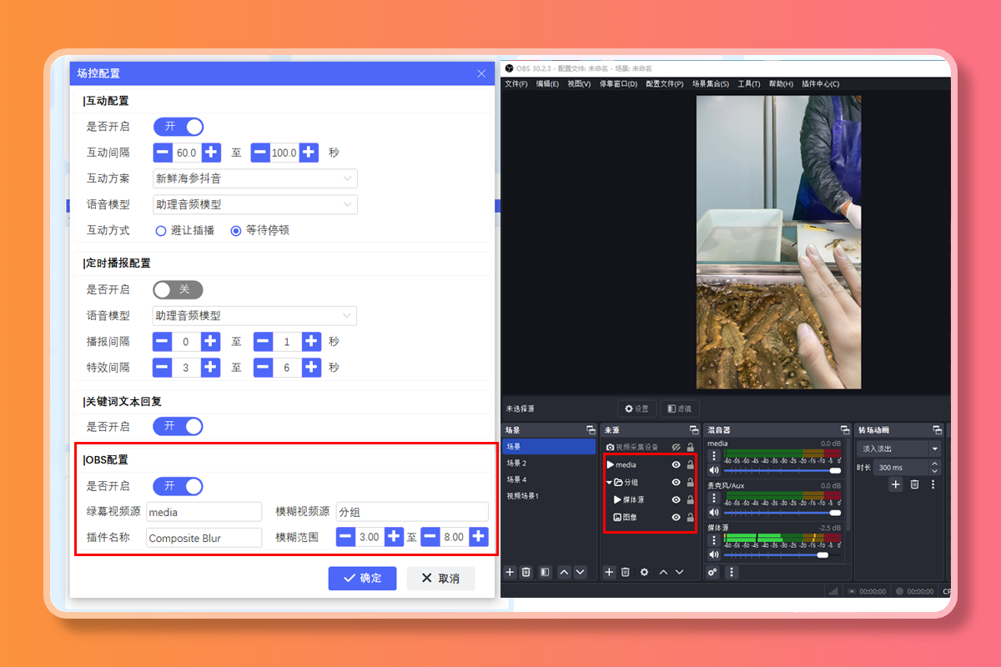This screenshot has width=1001, height=667.
Task: Click the lock icon for the media source
Action: pyautogui.click(x=690, y=465)
